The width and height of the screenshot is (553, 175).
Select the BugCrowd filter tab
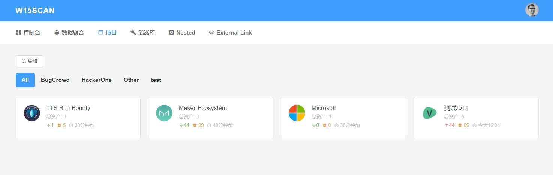(55, 80)
